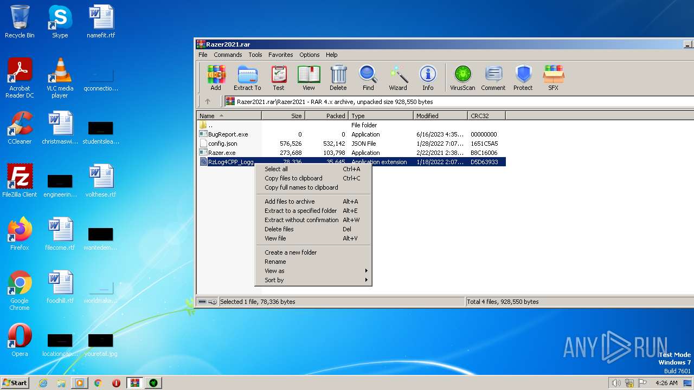The image size is (694, 390).
Task: Select the Firefox desktop shortcut
Action: pos(20,234)
